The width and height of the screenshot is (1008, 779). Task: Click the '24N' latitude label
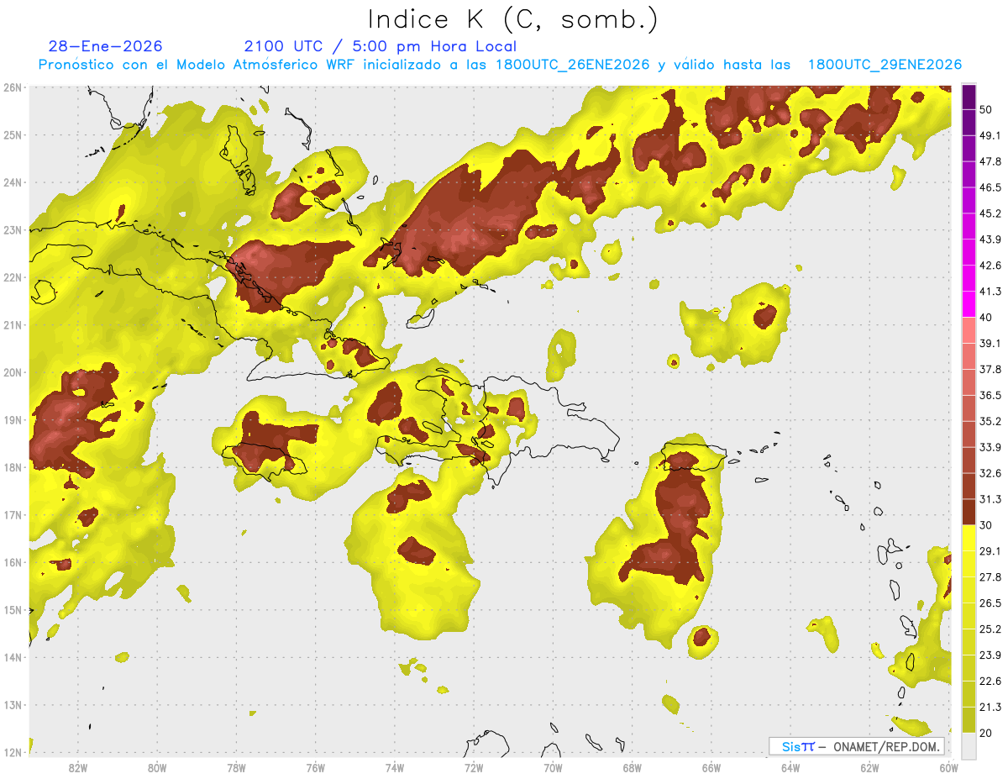[13, 182]
